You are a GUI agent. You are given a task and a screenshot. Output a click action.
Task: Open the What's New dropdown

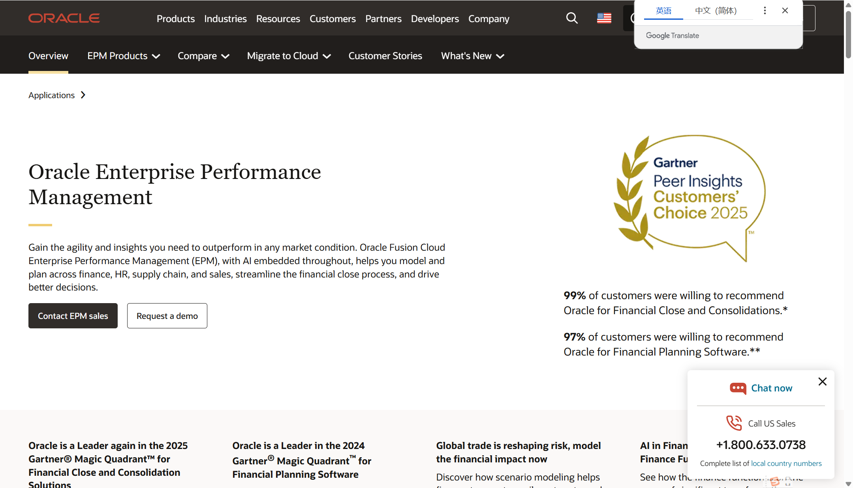[472, 56]
